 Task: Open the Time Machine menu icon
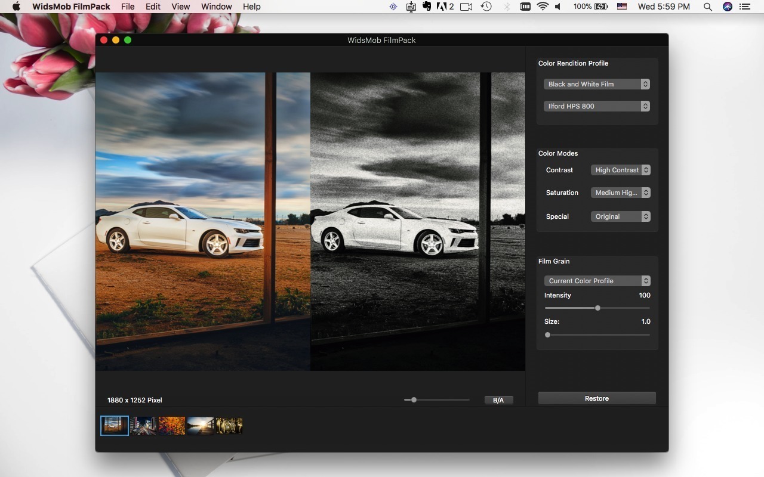486,7
